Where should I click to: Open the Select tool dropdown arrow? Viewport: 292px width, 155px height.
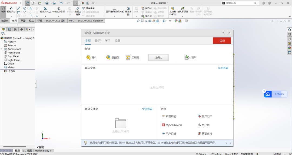click(x=79, y=3)
